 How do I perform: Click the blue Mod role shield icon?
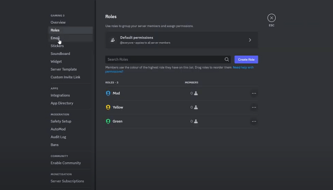coord(108,93)
